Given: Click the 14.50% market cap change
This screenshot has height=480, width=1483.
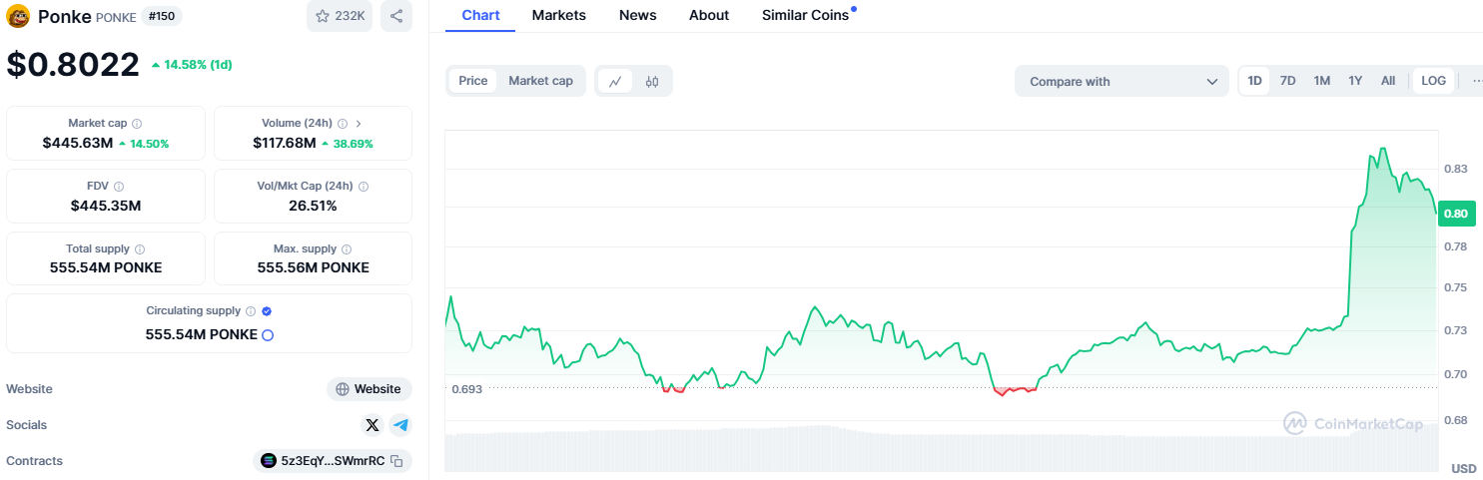Looking at the screenshot, I should (144, 144).
